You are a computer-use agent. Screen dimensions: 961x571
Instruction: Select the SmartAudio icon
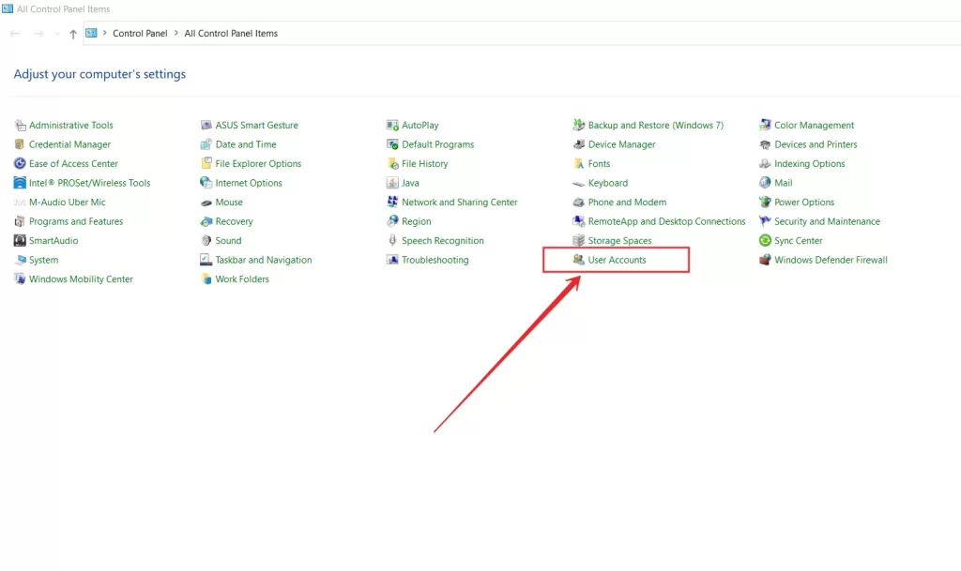(x=20, y=241)
